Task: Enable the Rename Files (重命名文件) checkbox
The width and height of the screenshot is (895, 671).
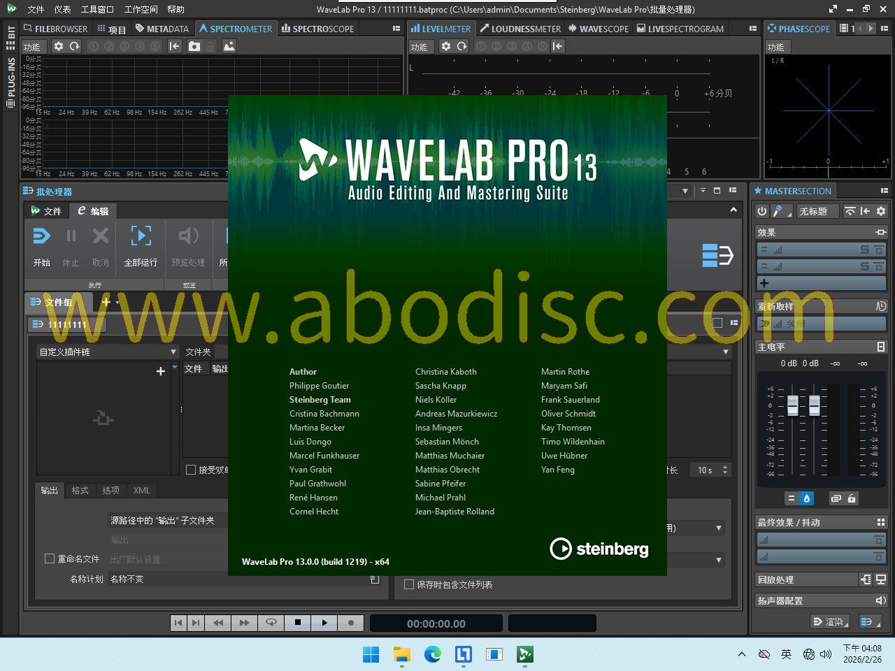Action: coord(50,558)
